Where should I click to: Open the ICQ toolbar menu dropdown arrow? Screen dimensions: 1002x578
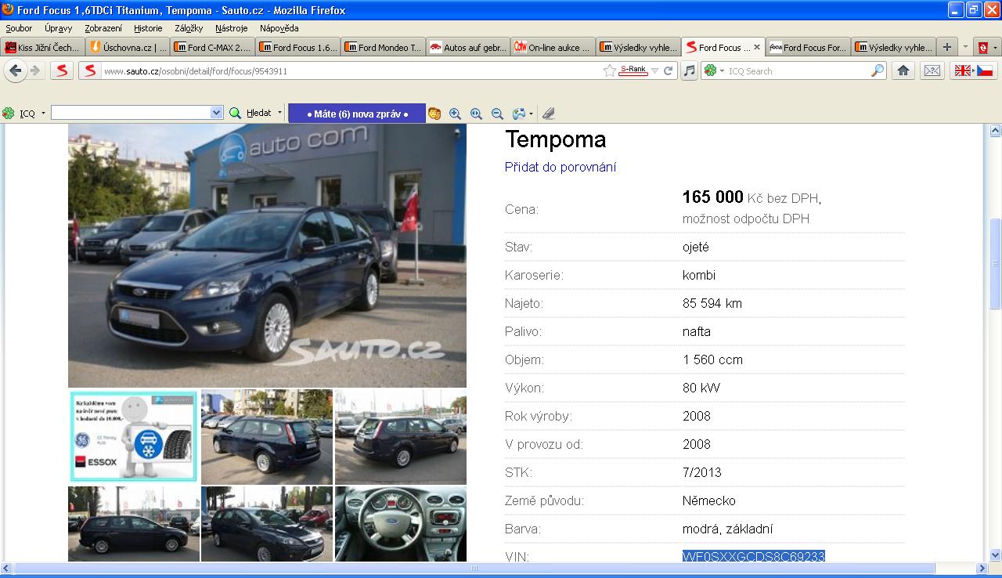[x=43, y=114]
